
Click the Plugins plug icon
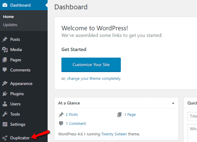[x=5, y=94]
